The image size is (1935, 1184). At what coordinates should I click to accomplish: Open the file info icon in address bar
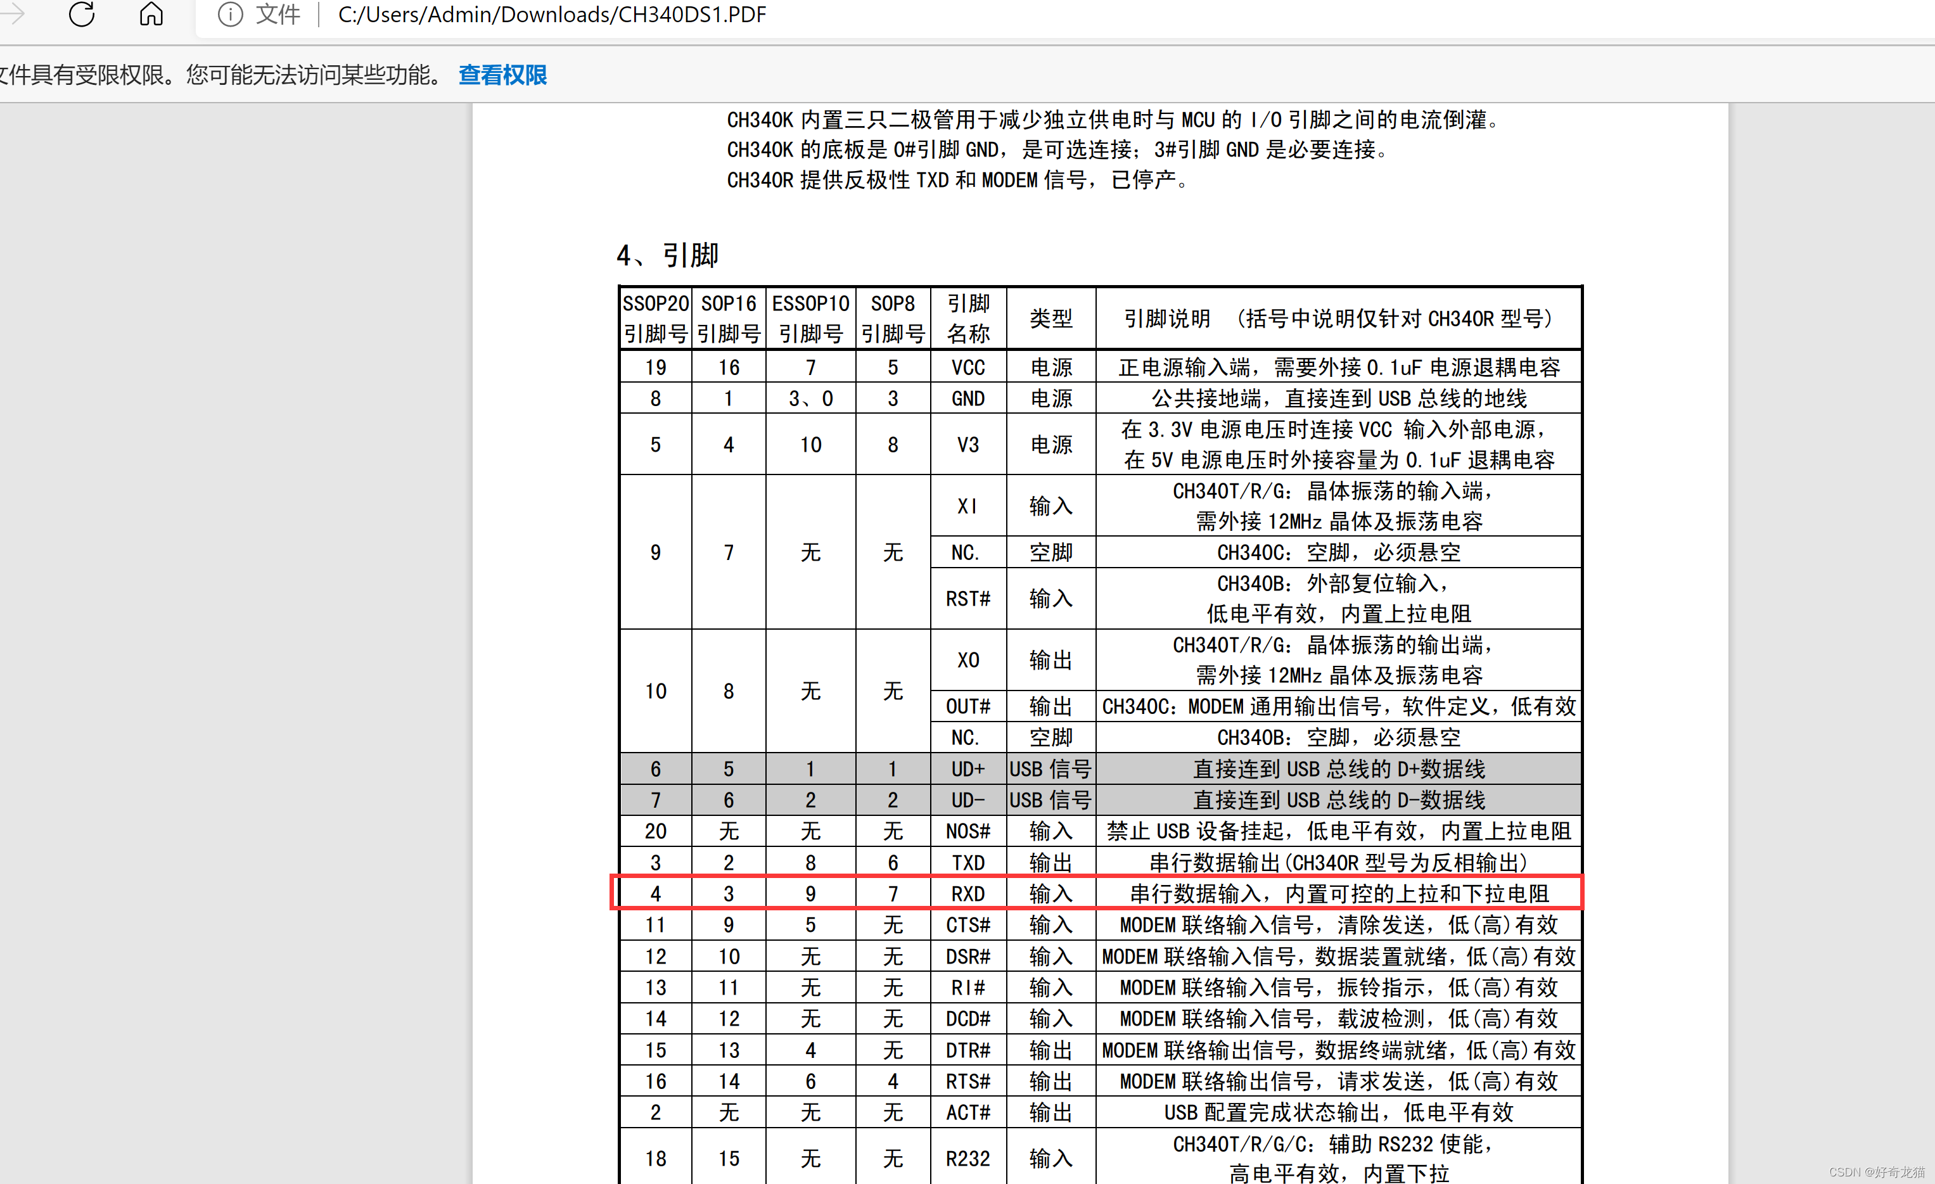pyautogui.click(x=229, y=14)
